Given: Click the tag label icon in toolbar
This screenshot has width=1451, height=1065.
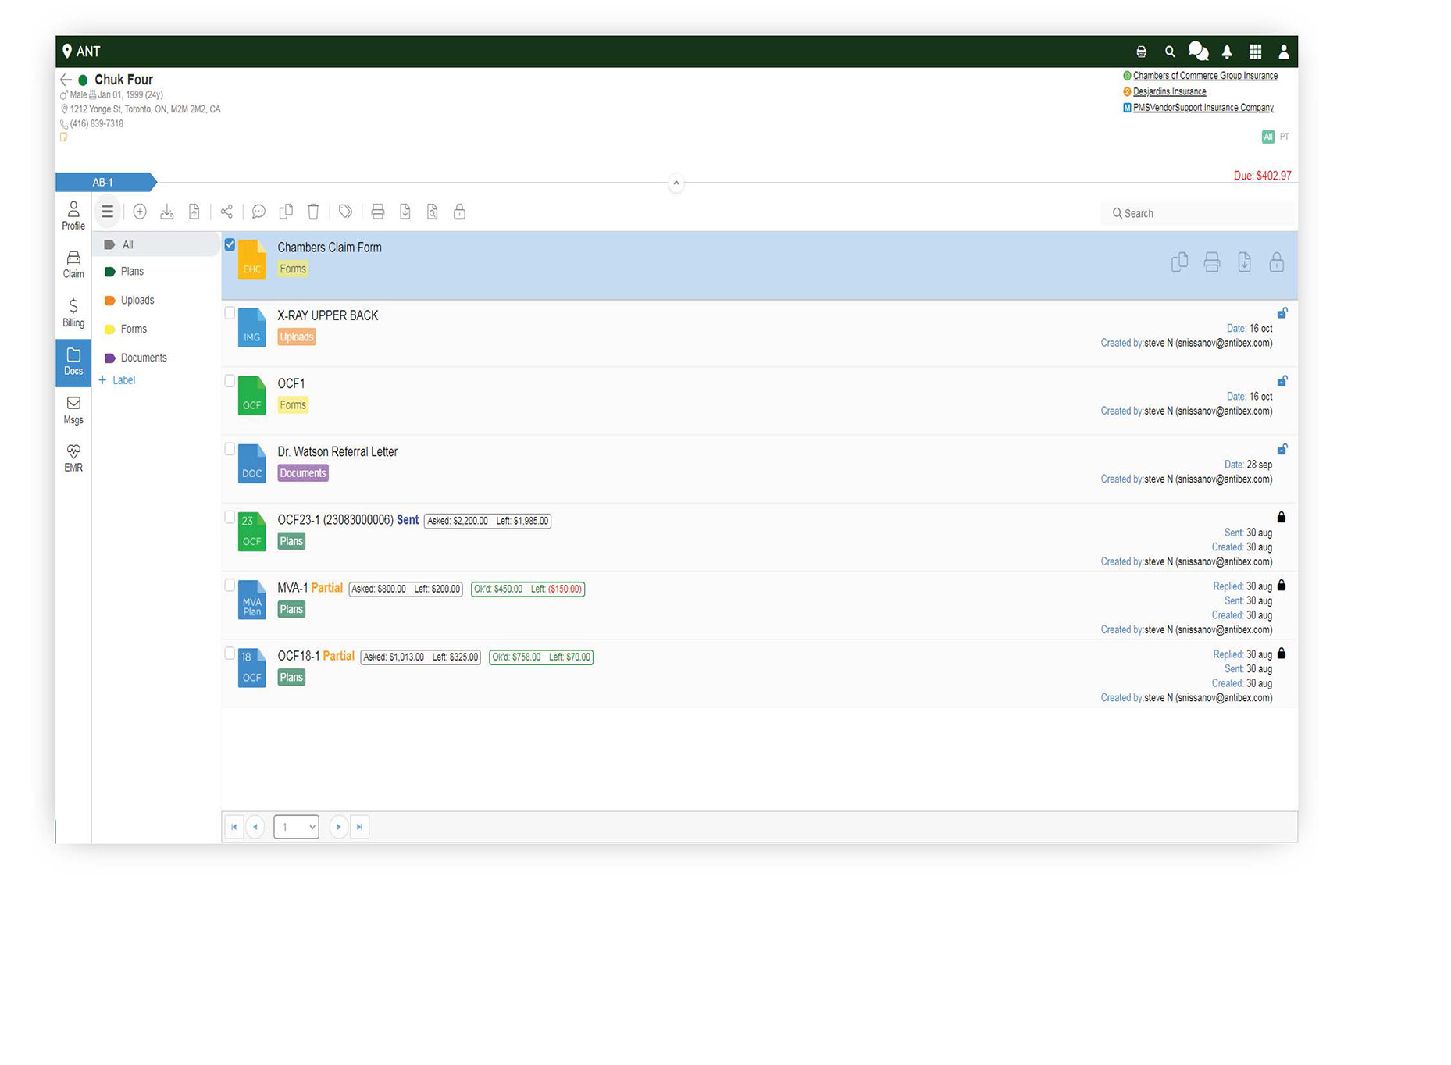Looking at the screenshot, I should (345, 212).
